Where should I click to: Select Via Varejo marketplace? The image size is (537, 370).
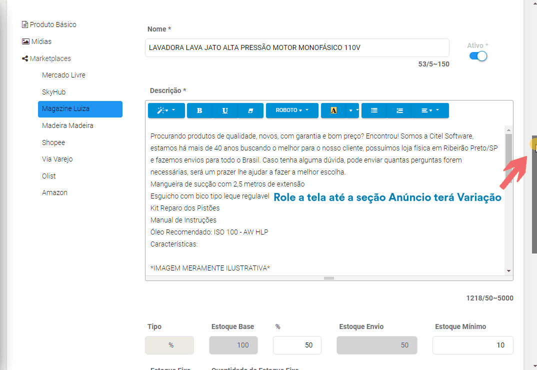tap(57, 159)
